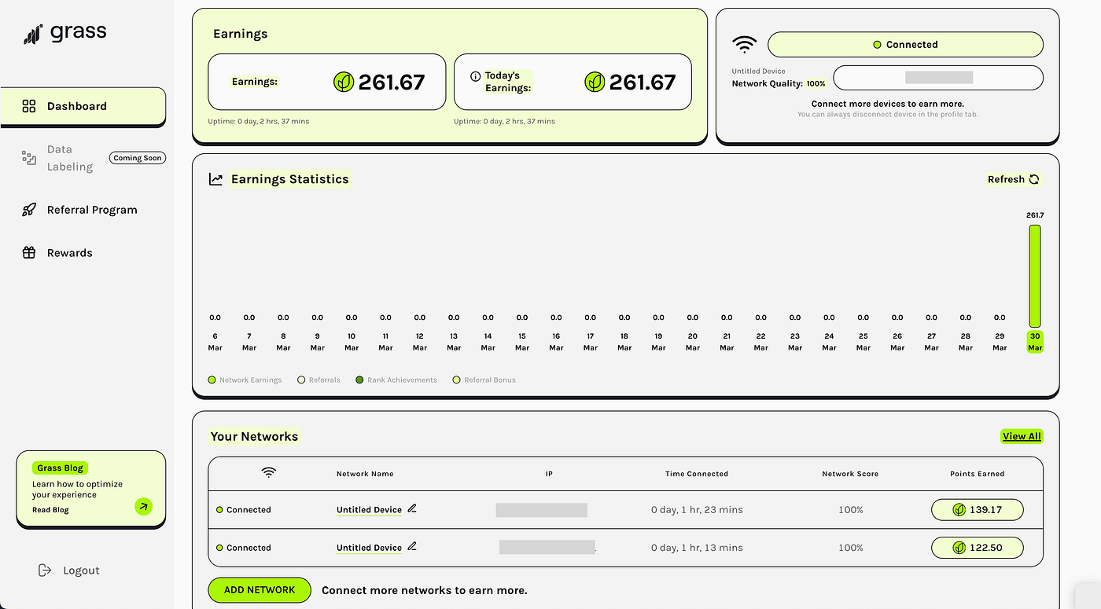Click the Earnings Statistics heading
1101x609 pixels.
coord(289,179)
